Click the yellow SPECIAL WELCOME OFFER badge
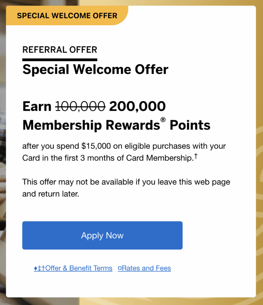The image size is (263, 305). [67, 16]
